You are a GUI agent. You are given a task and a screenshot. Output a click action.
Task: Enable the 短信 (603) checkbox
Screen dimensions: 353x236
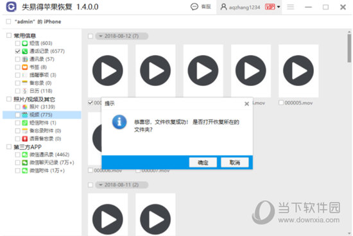pyautogui.click(x=17, y=43)
